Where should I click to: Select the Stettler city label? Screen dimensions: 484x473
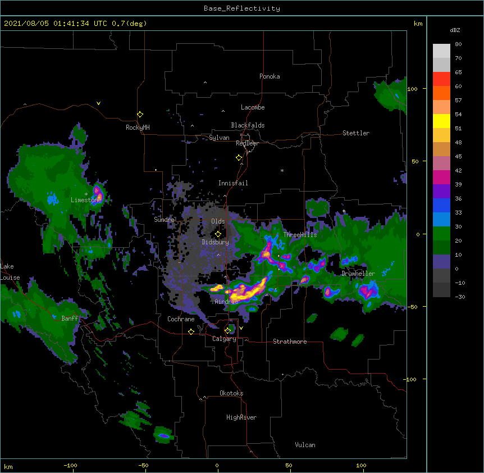click(356, 133)
